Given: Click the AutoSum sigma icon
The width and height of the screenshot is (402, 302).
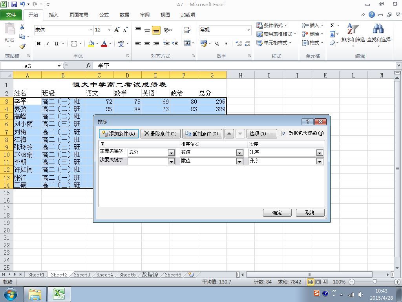Looking at the screenshot, I should [x=332, y=26].
